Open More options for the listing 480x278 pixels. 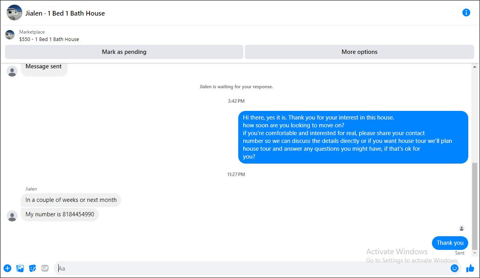tap(359, 52)
